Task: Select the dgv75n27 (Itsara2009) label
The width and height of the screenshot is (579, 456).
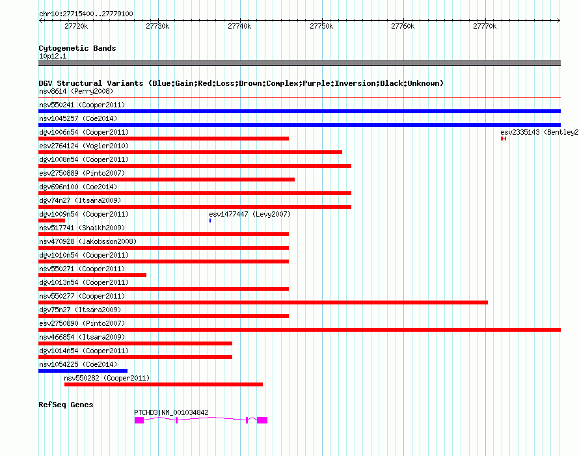Action: coord(80,310)
